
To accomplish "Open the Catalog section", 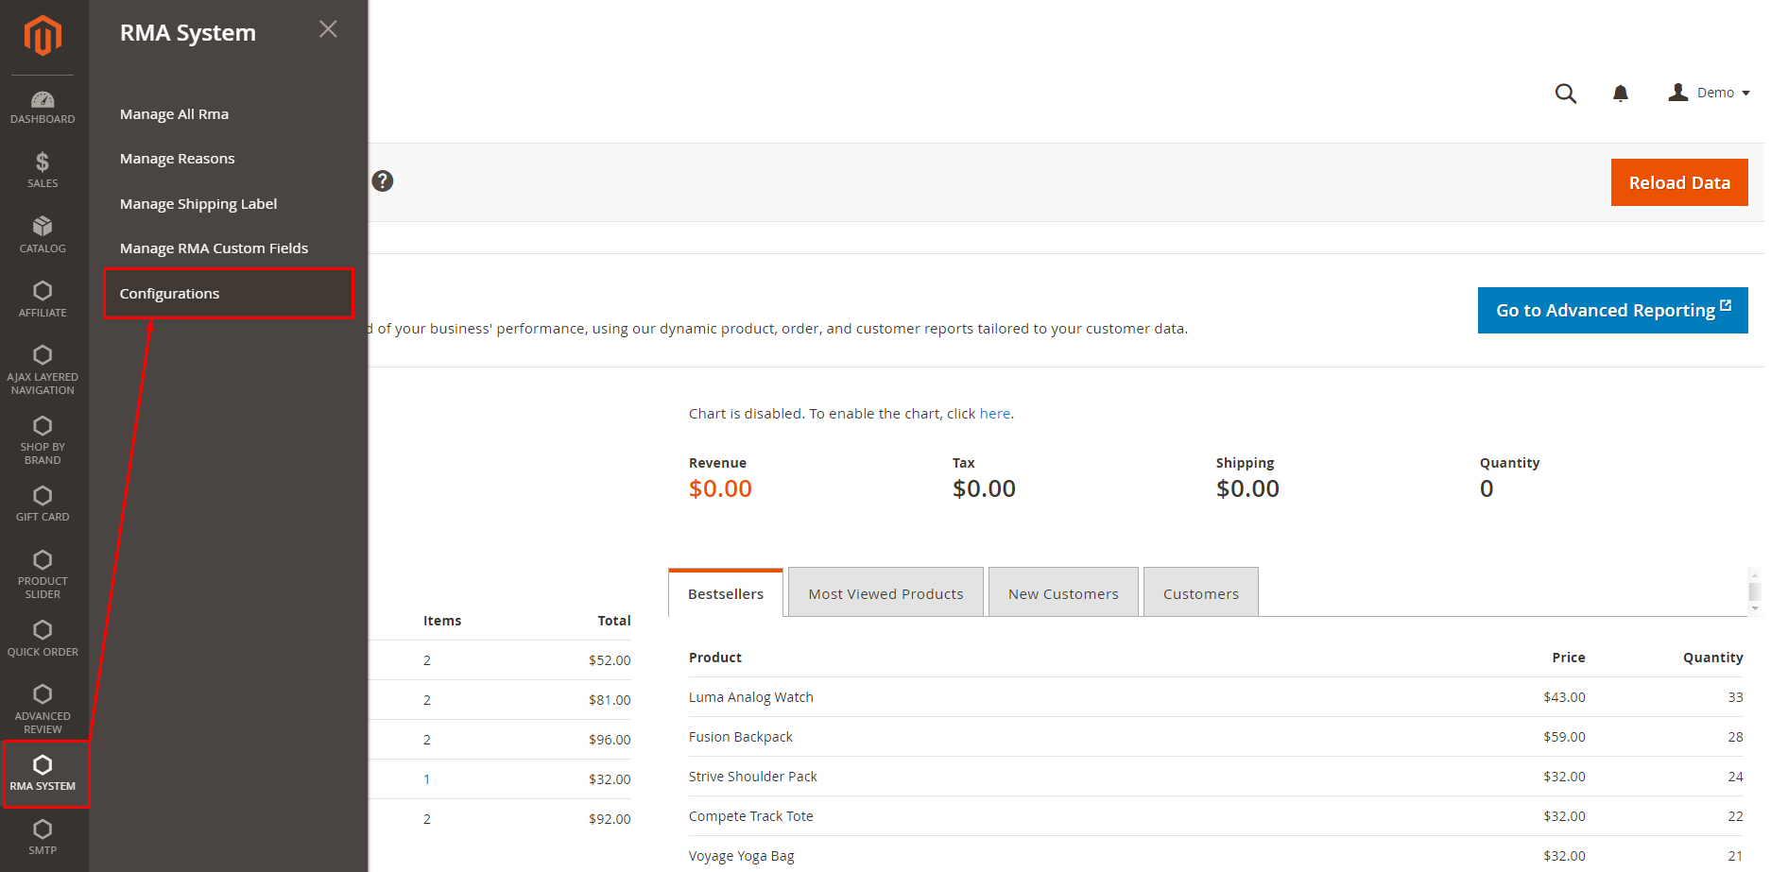I will pyautogui.click(x=43, y=234).
